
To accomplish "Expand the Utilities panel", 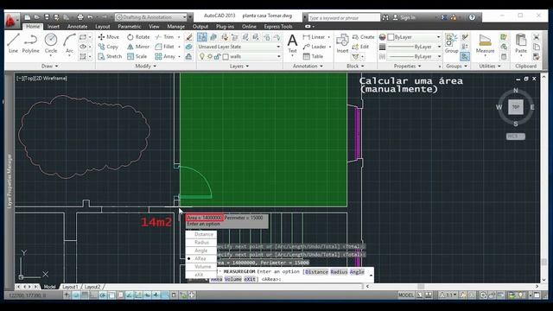I will pyautogui.click(x=490, y=66).
